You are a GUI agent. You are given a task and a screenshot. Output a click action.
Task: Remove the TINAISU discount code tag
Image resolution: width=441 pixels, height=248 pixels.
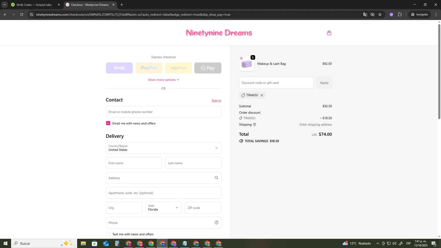click(x=262, y=95)
